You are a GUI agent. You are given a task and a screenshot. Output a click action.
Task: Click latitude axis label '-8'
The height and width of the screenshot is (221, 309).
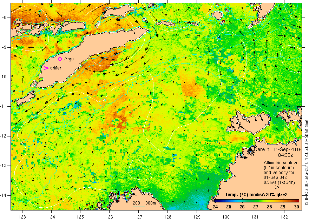pyautogui.click(x=4, y=18)
